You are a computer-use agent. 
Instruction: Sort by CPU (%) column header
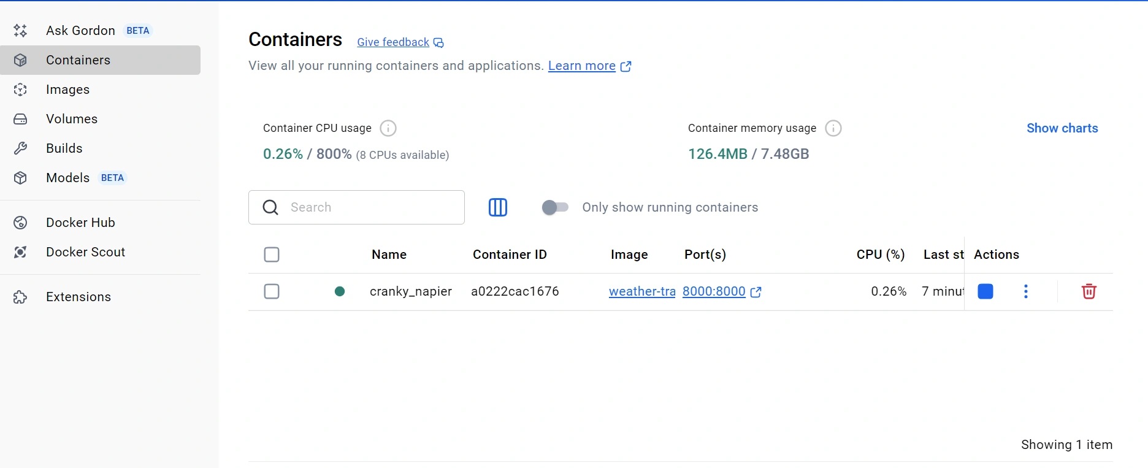[x=881, y=255]
